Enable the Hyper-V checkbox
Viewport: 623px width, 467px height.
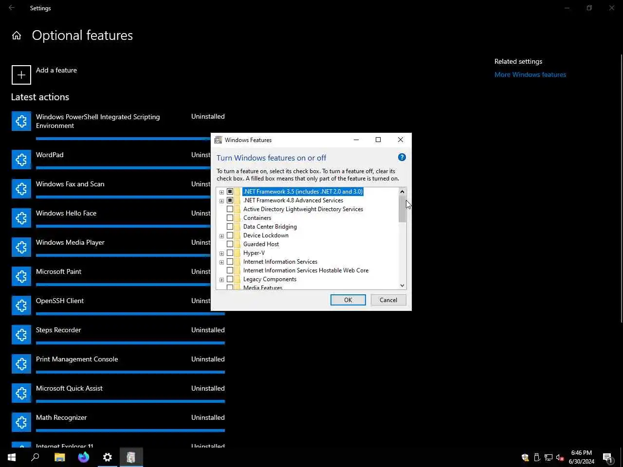coord(230,253)
